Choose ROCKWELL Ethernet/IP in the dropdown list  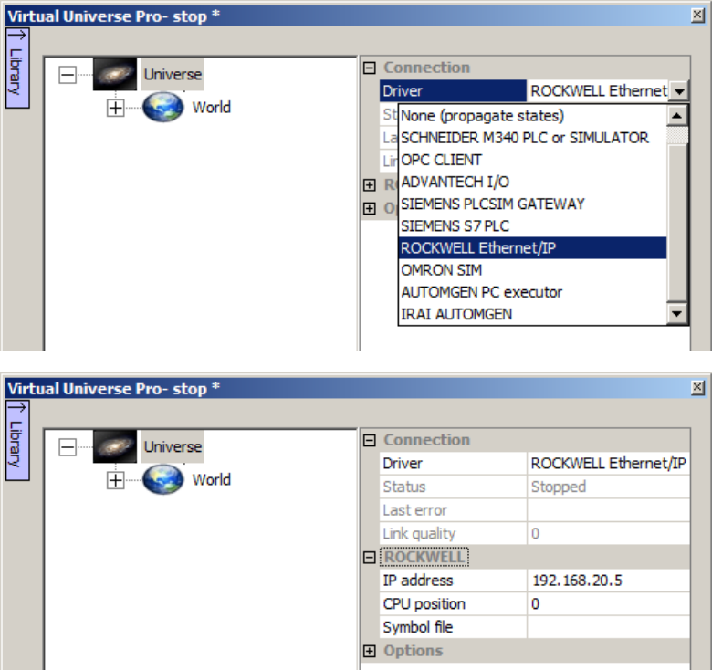tap(532, 248)
